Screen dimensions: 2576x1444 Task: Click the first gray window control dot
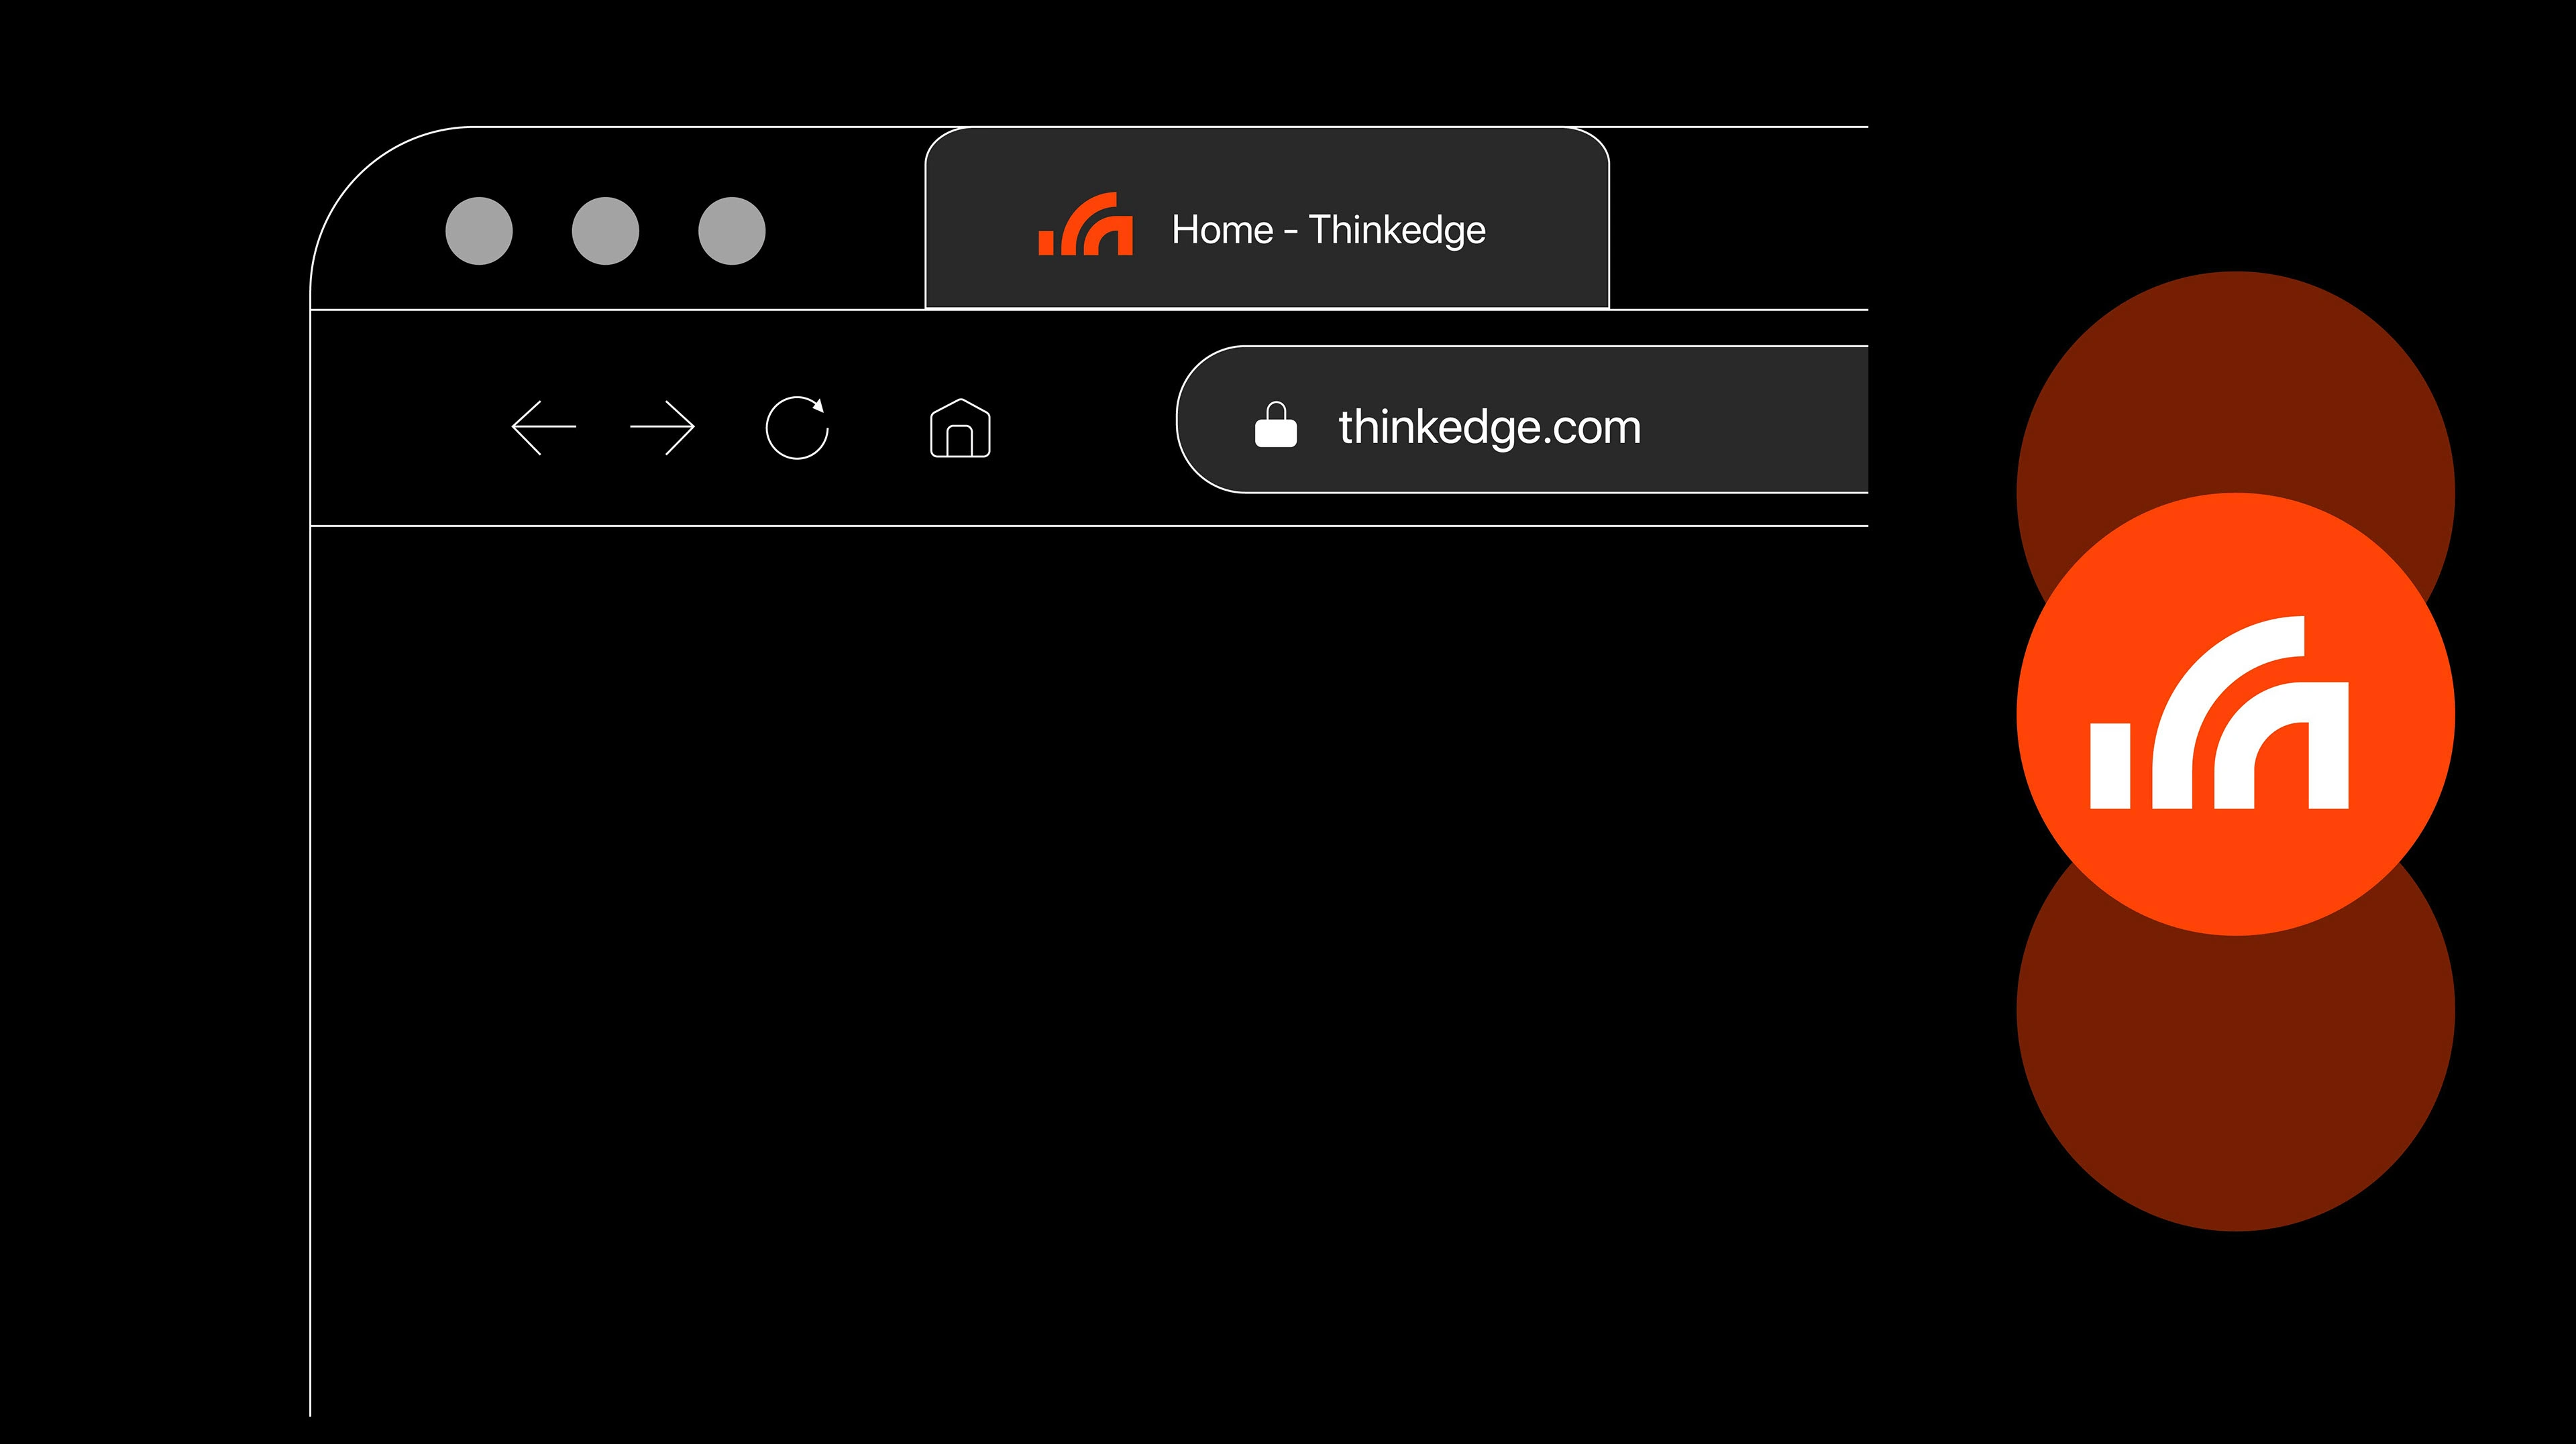pos(479,231)
